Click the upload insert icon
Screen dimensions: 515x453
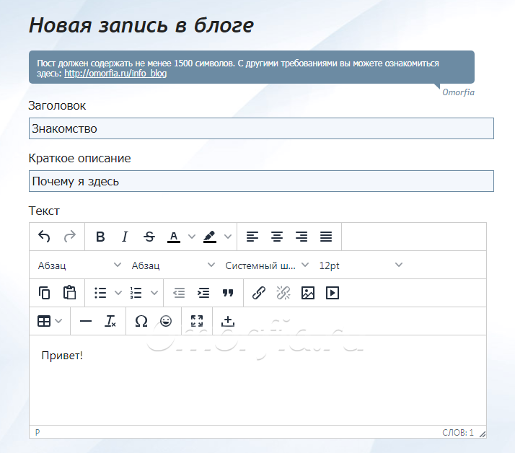click(228, 321)
